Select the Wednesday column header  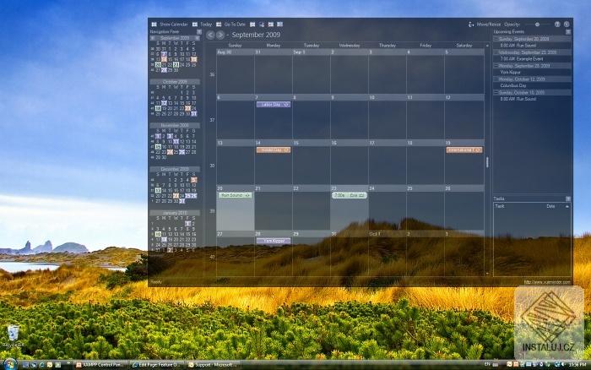coord(350,46)
